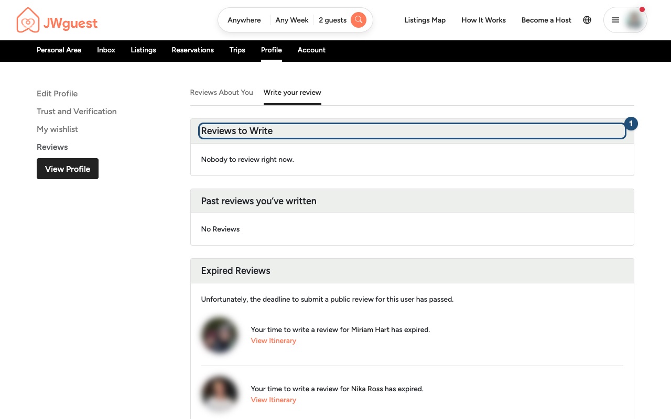Viewport: 671px width, 419px height.
Task: Click Become a Host link
Action: point(546,20)
